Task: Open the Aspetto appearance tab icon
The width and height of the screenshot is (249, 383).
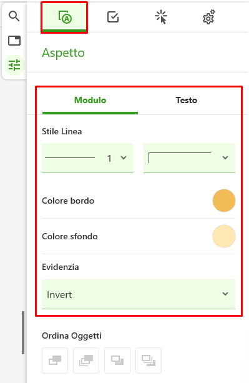Action: pos(64,17)
